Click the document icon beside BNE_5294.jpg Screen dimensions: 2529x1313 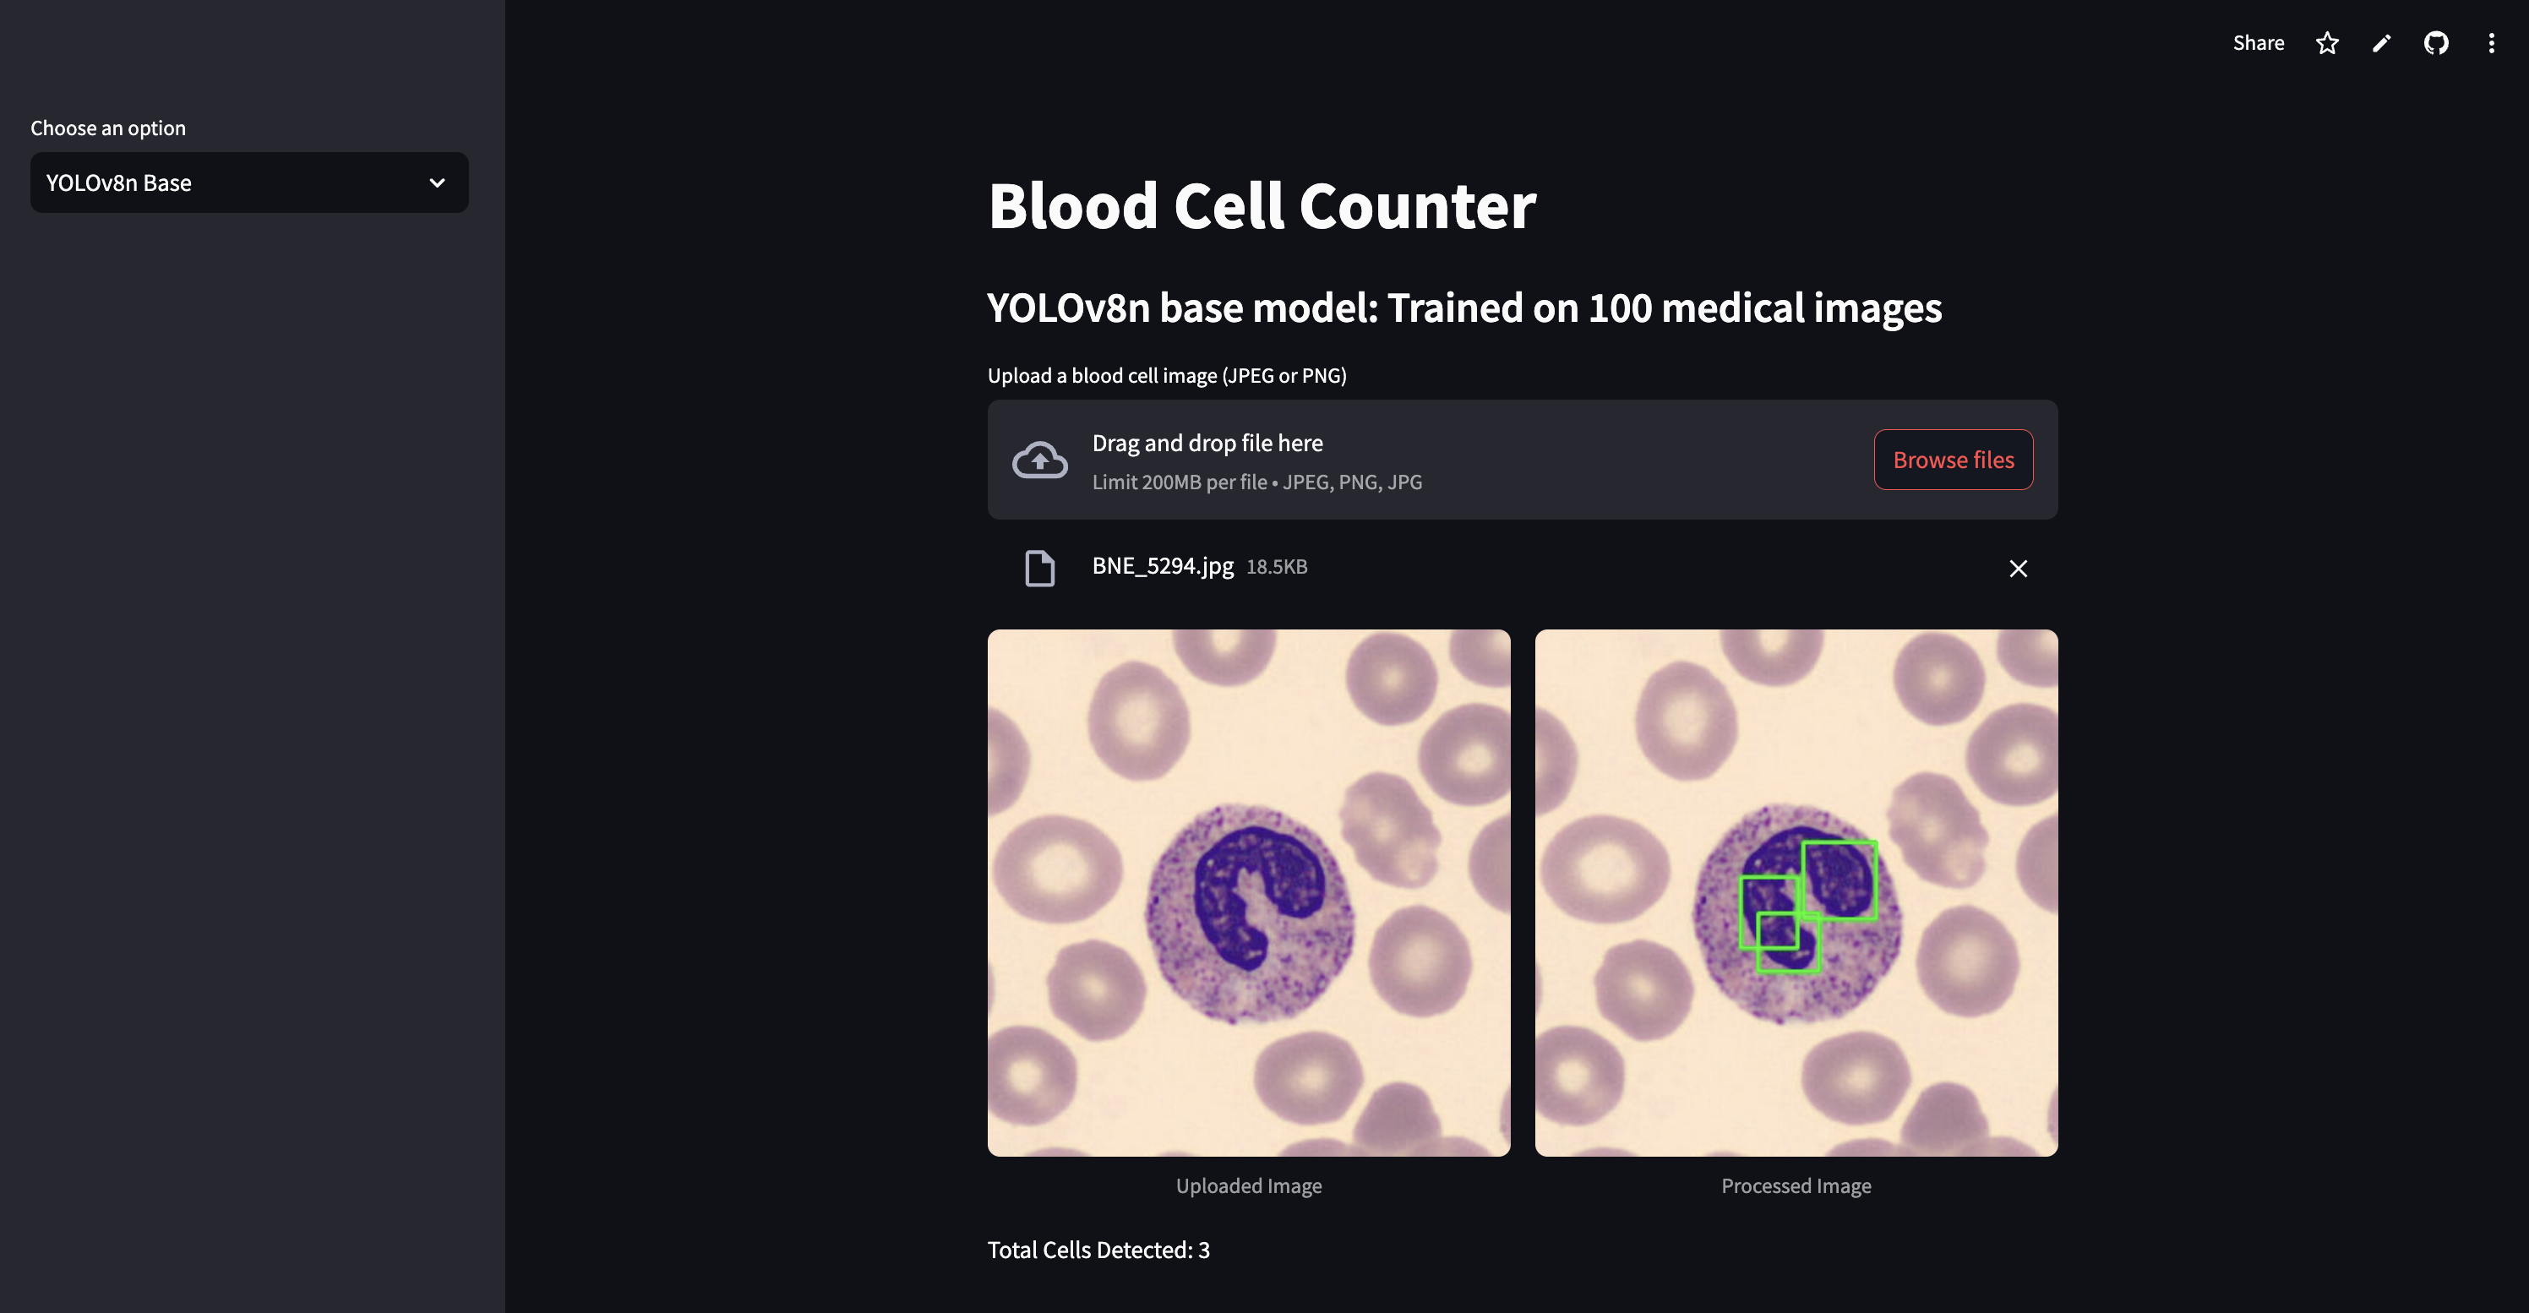click(x=1039, y=568)
